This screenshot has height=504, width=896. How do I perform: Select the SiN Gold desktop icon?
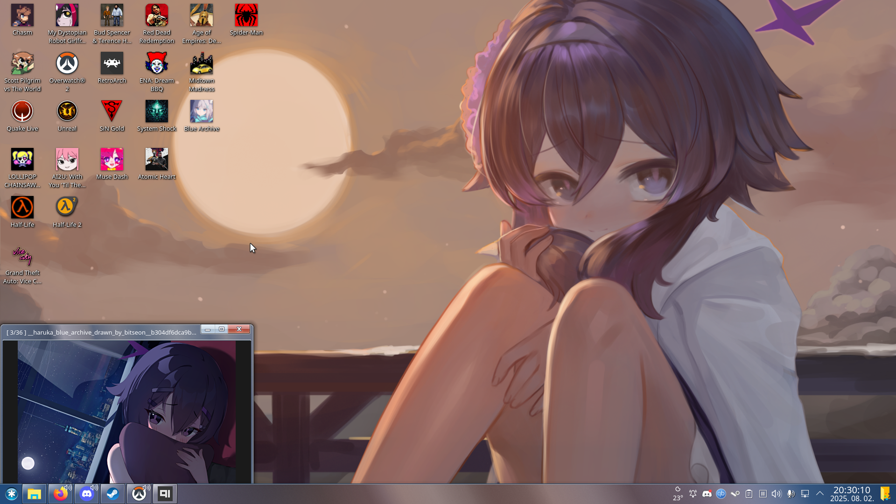point(112,116)
